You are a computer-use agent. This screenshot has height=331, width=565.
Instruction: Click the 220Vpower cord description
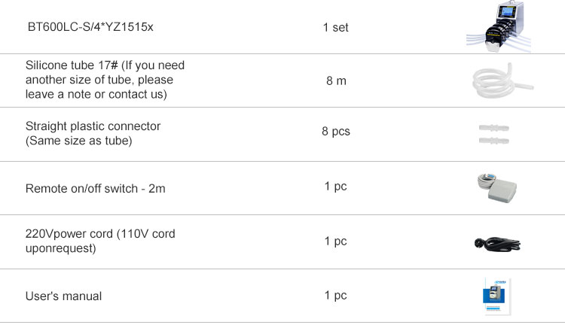[100, 241]
